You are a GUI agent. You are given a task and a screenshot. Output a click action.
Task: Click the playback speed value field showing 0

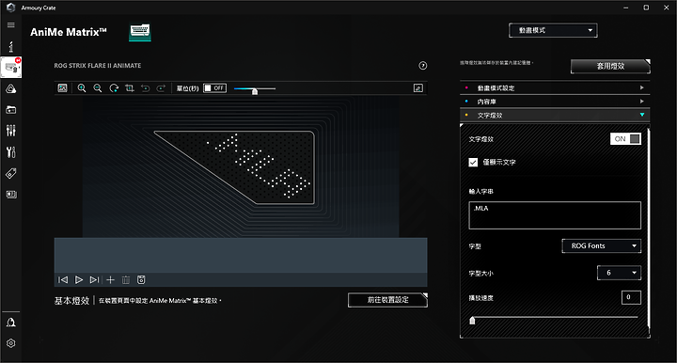631,297
